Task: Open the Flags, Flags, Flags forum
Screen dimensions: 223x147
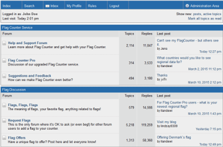Action: [x=23, y=105]
